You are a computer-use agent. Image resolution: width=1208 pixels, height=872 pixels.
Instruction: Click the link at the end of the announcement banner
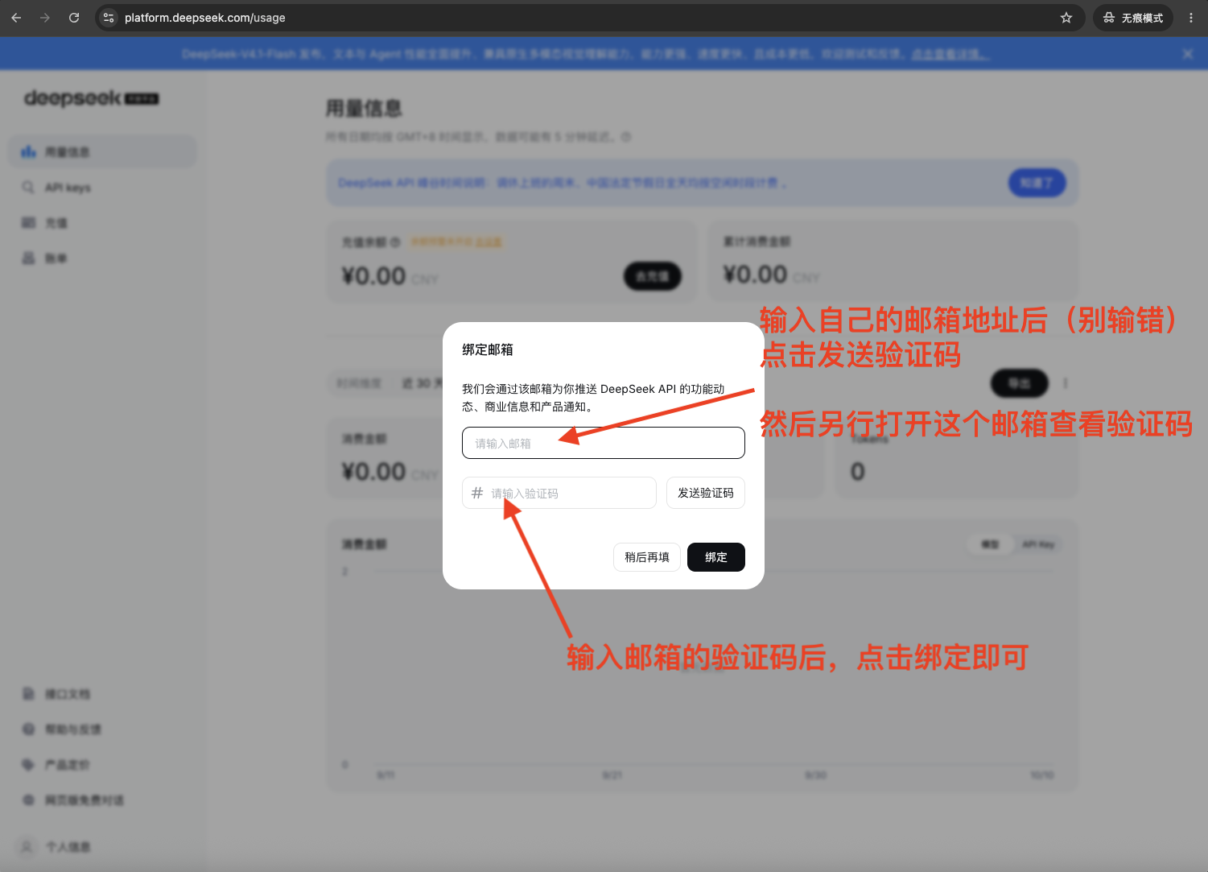click(x=950, y=54)
